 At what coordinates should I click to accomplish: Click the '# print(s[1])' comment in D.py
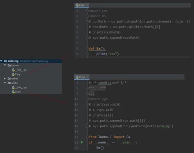point(101,115)
